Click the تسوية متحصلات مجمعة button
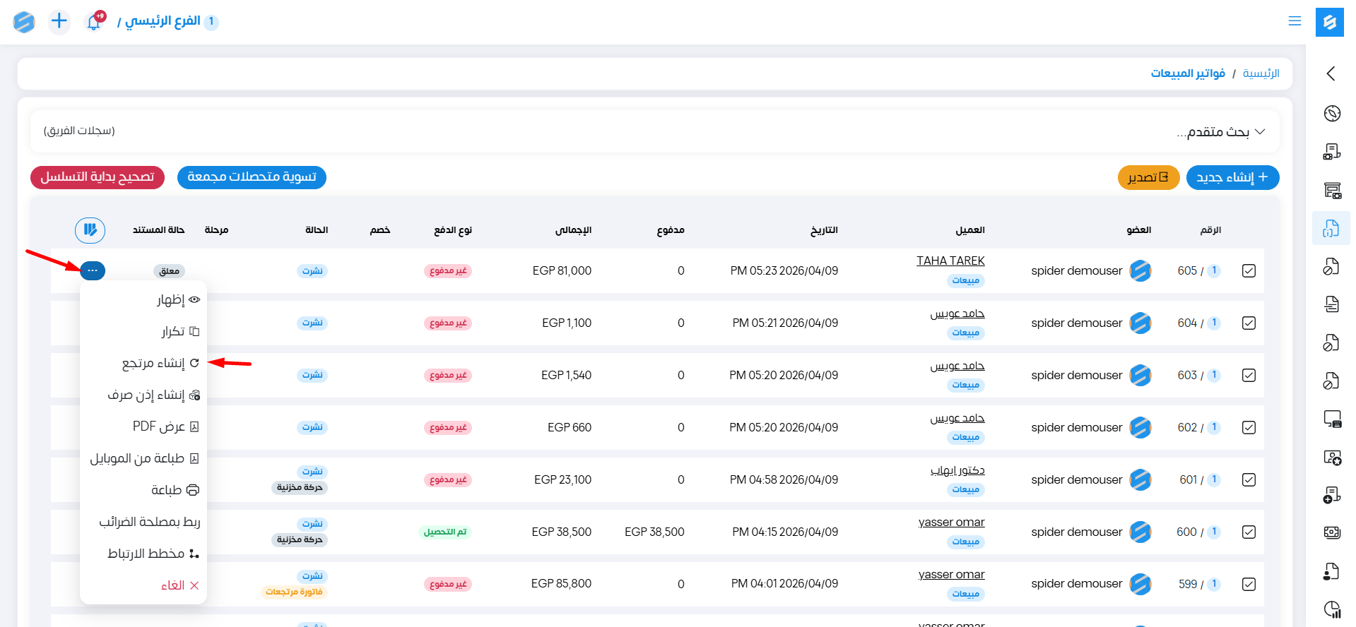 click(252, 177)
